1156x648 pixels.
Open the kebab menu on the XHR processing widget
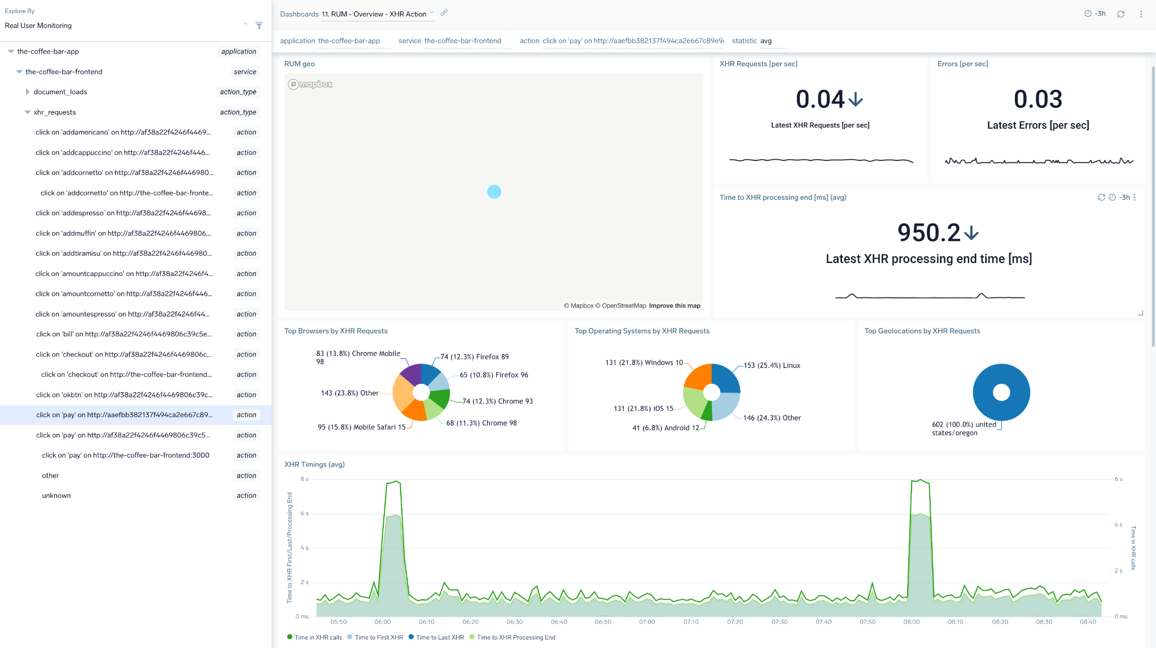[1134, 198]
